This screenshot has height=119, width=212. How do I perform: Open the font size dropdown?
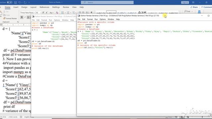[41, 13]
